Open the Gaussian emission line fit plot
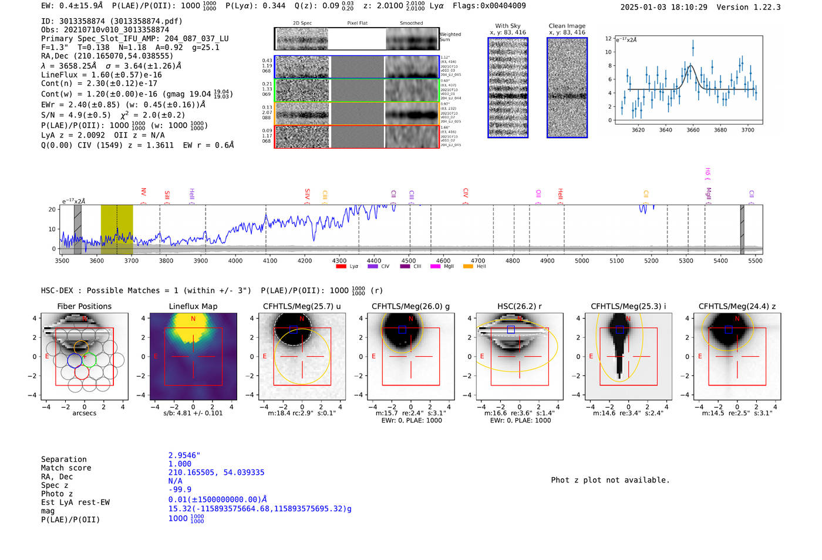The width and height of the screenshot is (822, 560). [689, 80]
